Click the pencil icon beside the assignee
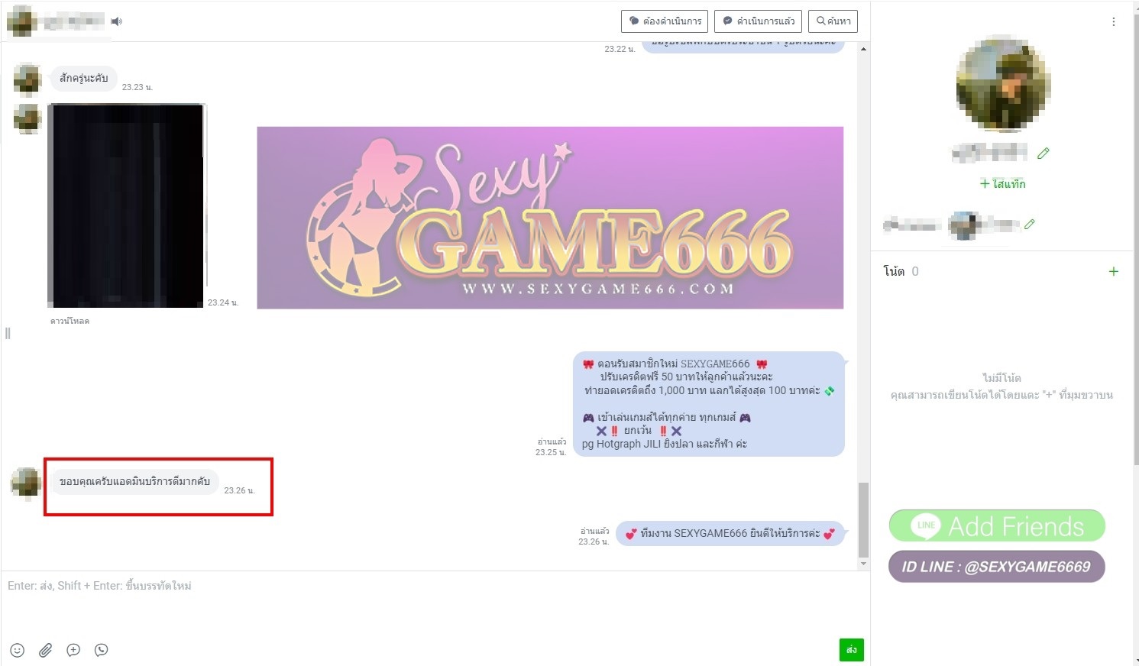The width and height of the screenshot is (1139, 666). 1030,225
